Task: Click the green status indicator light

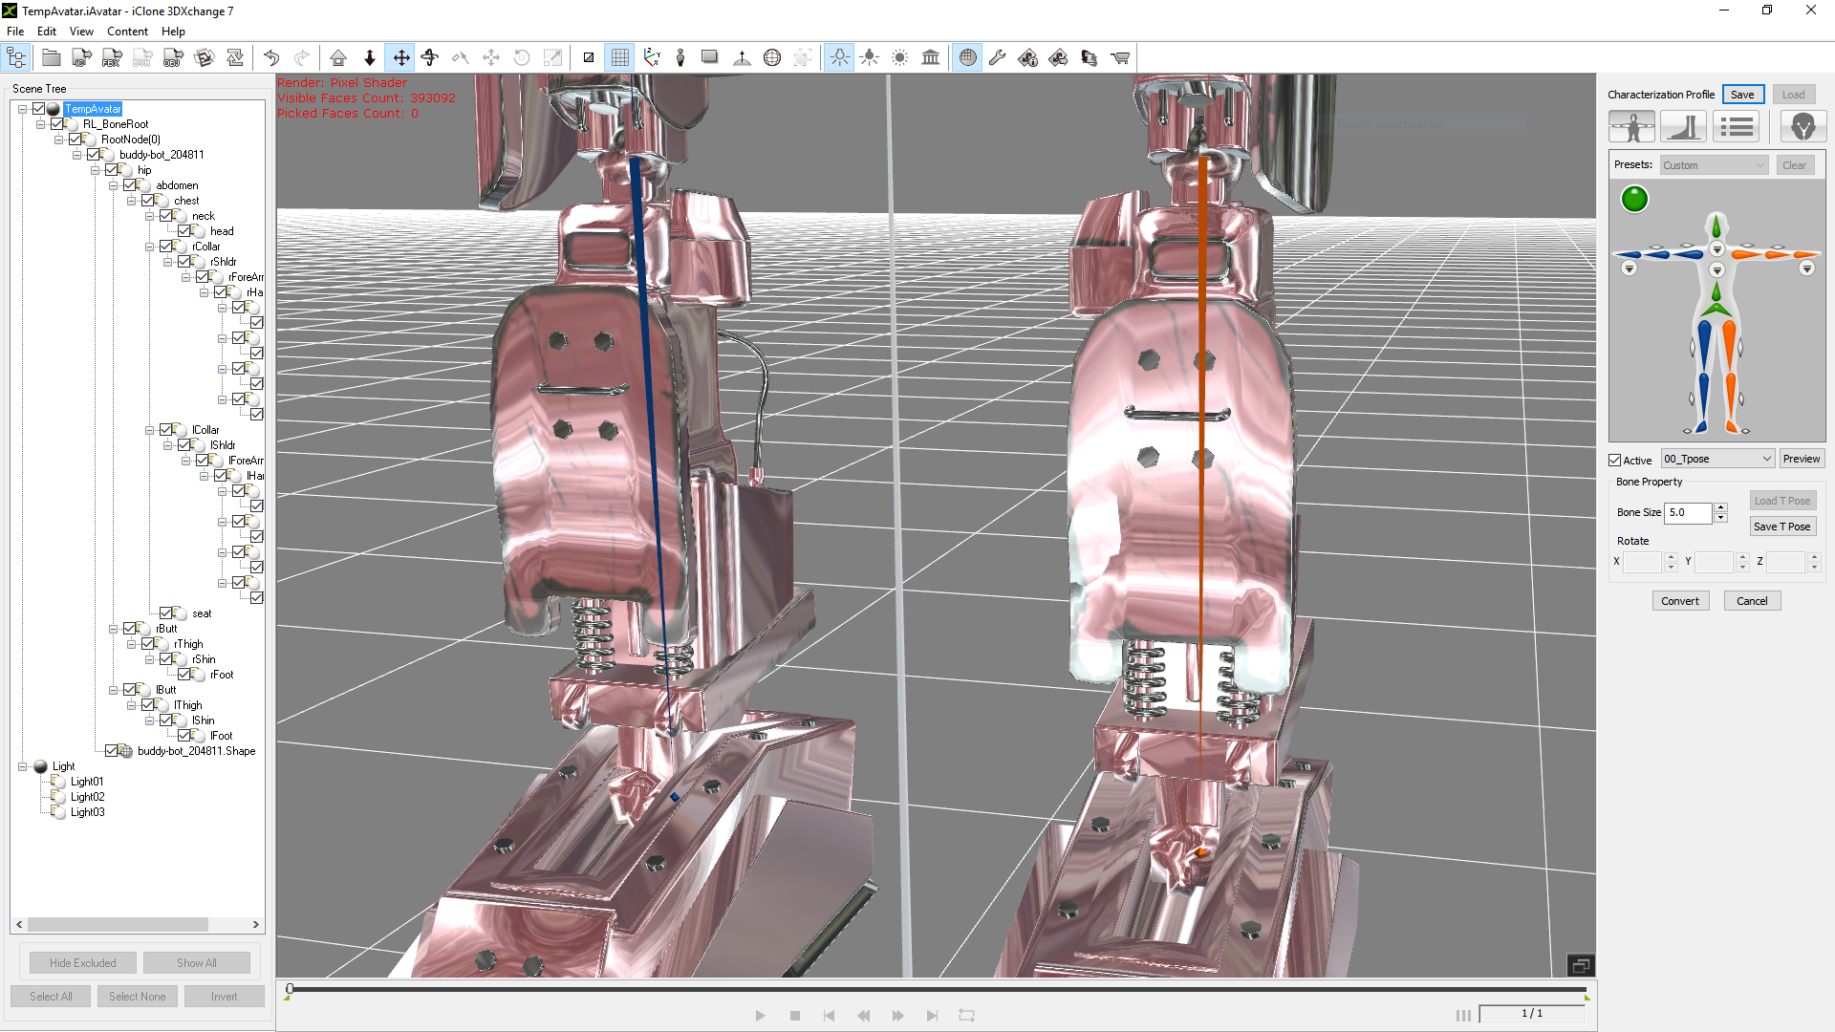Action: point(1635,200)
